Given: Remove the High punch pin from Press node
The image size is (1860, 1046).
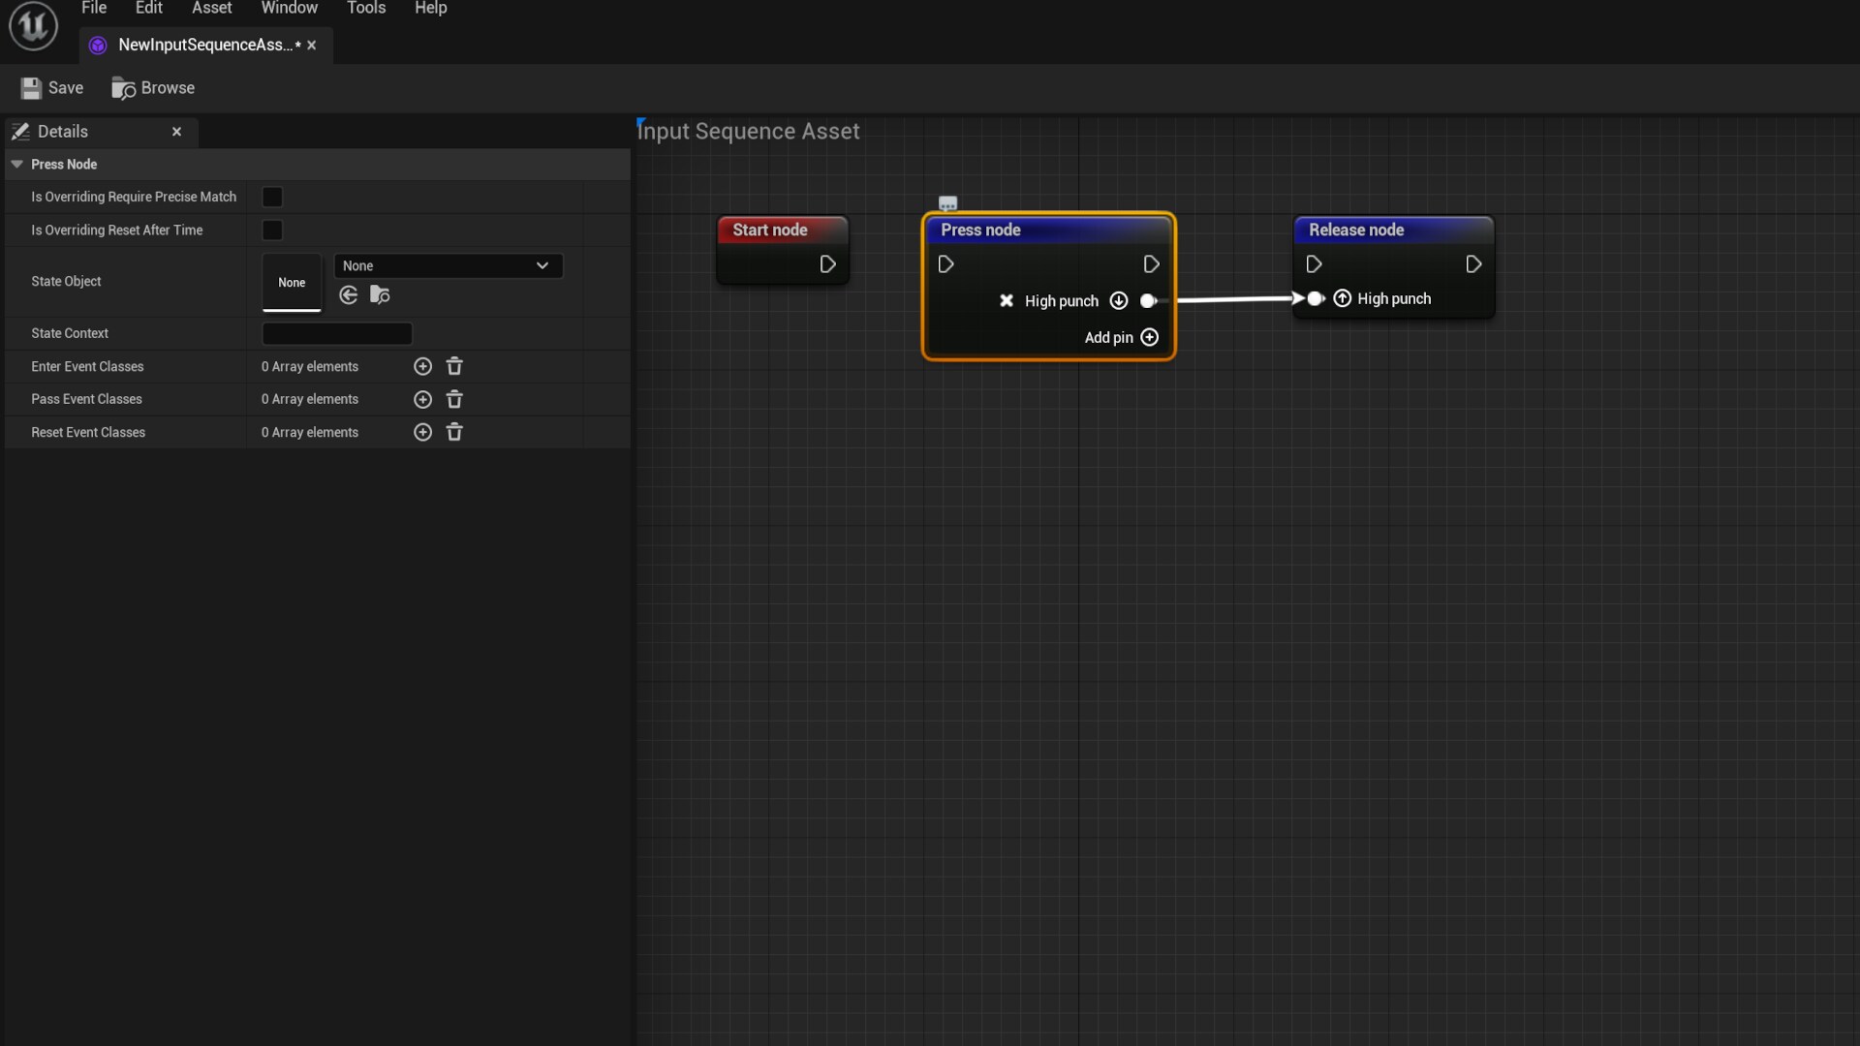Looking at the screenshot, I should coord(1007,301).
